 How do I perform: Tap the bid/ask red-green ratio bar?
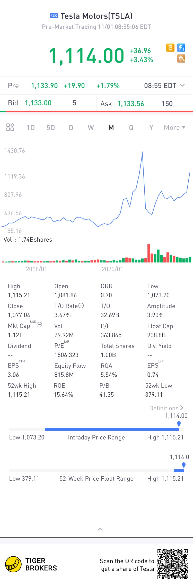click(x=97, y=111)
